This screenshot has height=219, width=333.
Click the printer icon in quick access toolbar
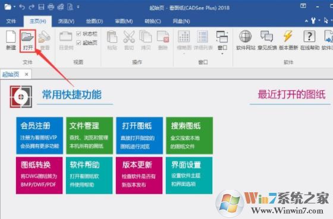tap(51, 7)
